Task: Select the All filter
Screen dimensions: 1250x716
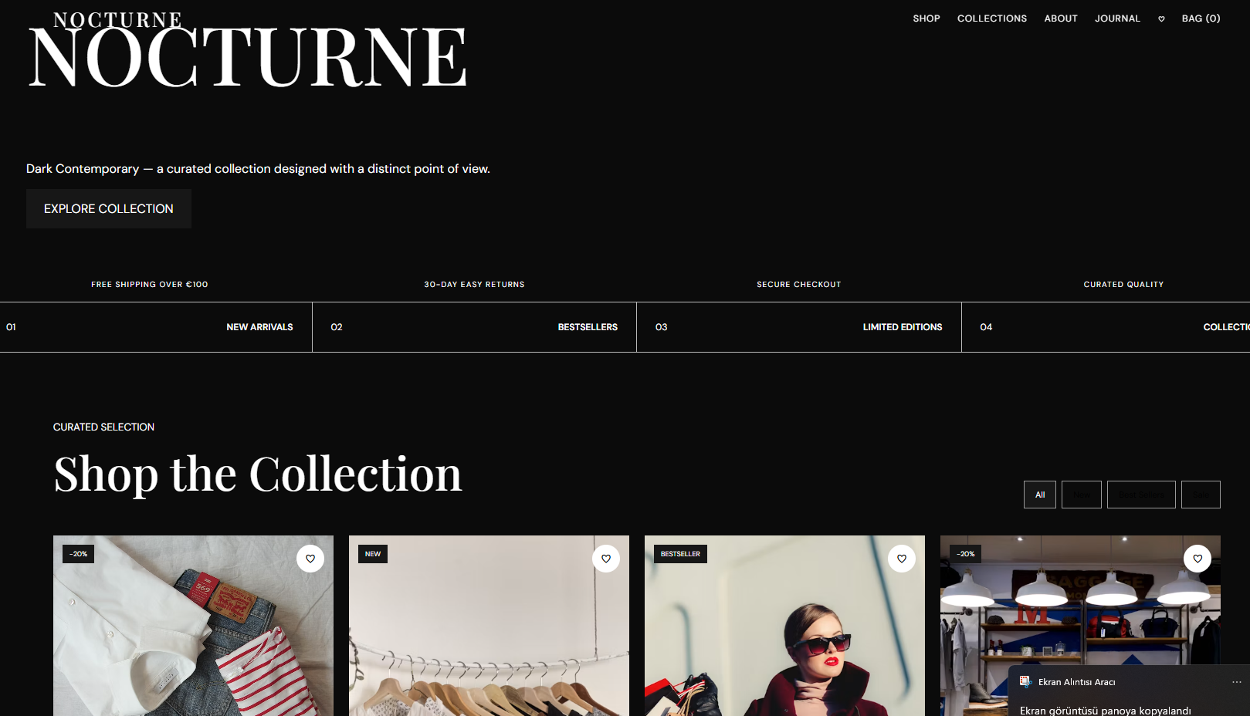Action: (1040, 495)
